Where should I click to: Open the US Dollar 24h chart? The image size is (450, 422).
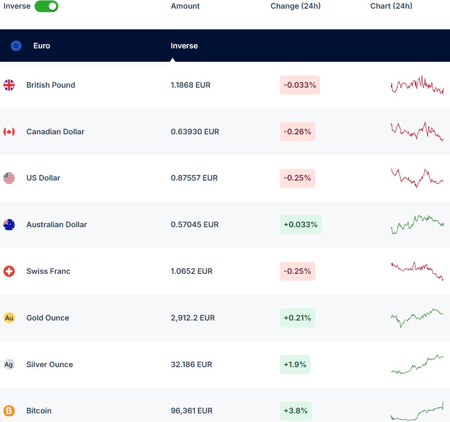tap(417, 178)
